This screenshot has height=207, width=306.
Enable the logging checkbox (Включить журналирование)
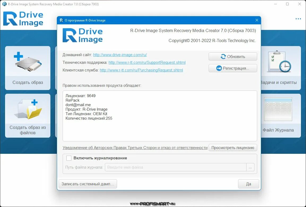click(x=69, y=158)
